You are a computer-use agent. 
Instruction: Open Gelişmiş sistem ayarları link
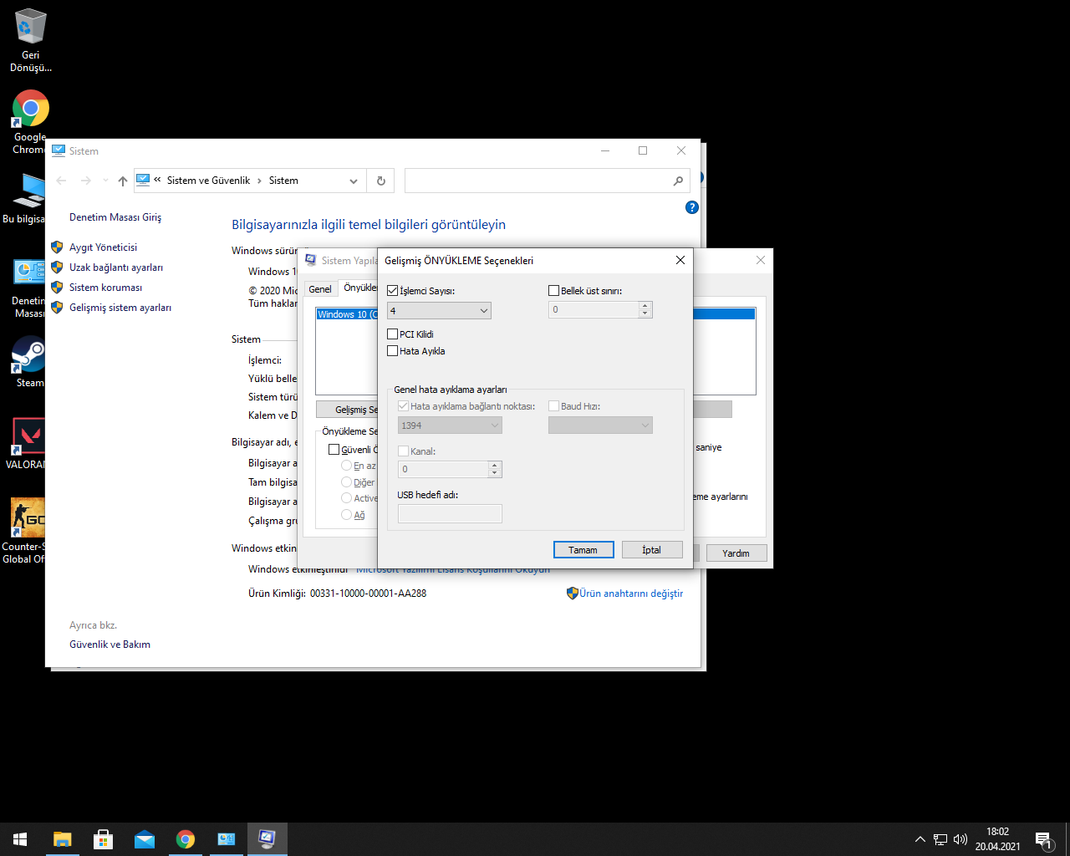[120, 308]
